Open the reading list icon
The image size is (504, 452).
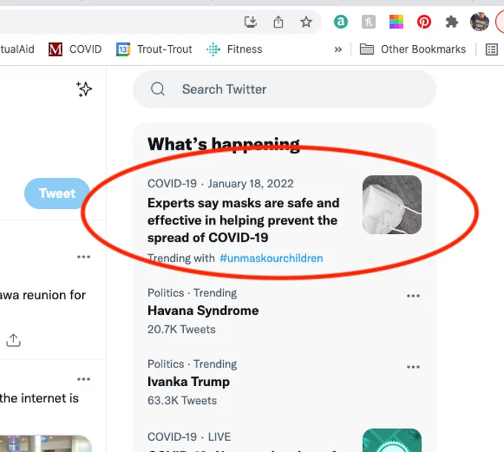(x=491, y=50)
